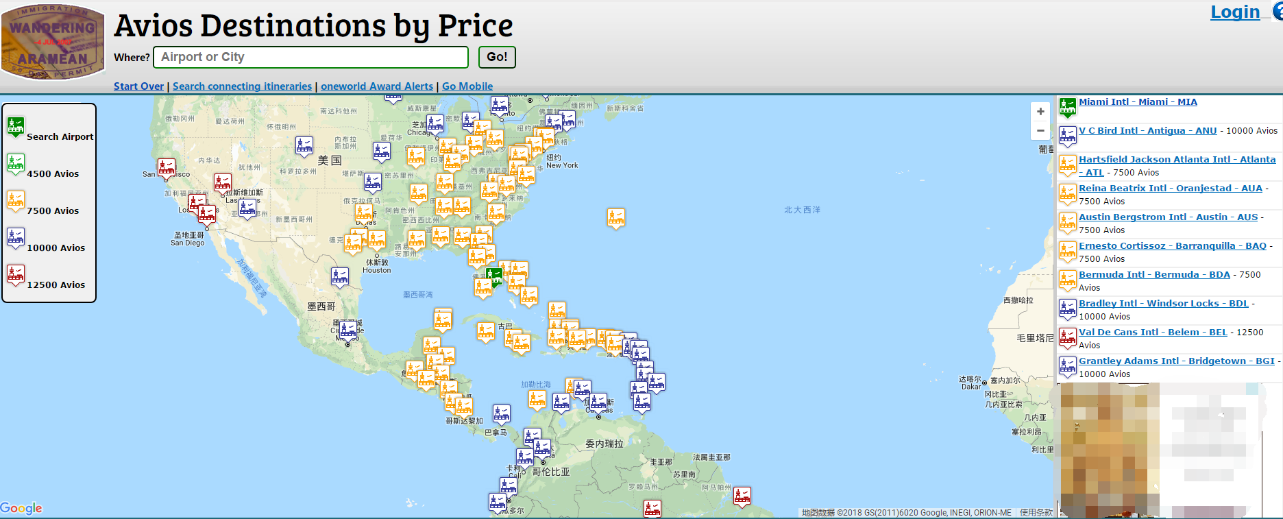
Task: Click the Login link
Action: pyautogui.click(x=1235, y=12)
